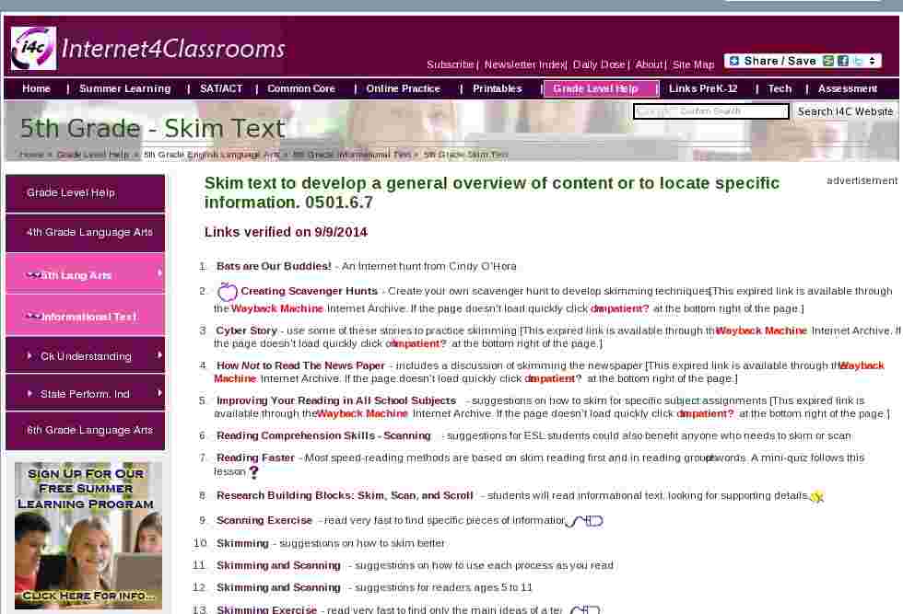
Task: Select the highlighted Grade Level Help tab
Action: point(601,88)
